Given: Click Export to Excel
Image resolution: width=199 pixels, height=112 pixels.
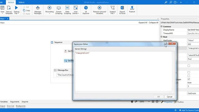Looking at the screenshot, I should pyautogui.click(x=122, y=10).
